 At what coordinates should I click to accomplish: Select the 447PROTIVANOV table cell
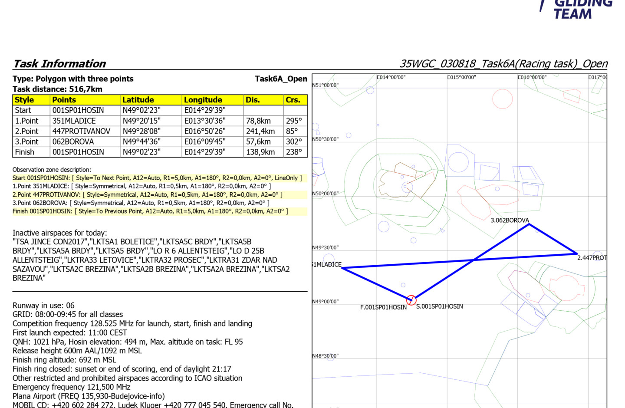tap(82, 131)
